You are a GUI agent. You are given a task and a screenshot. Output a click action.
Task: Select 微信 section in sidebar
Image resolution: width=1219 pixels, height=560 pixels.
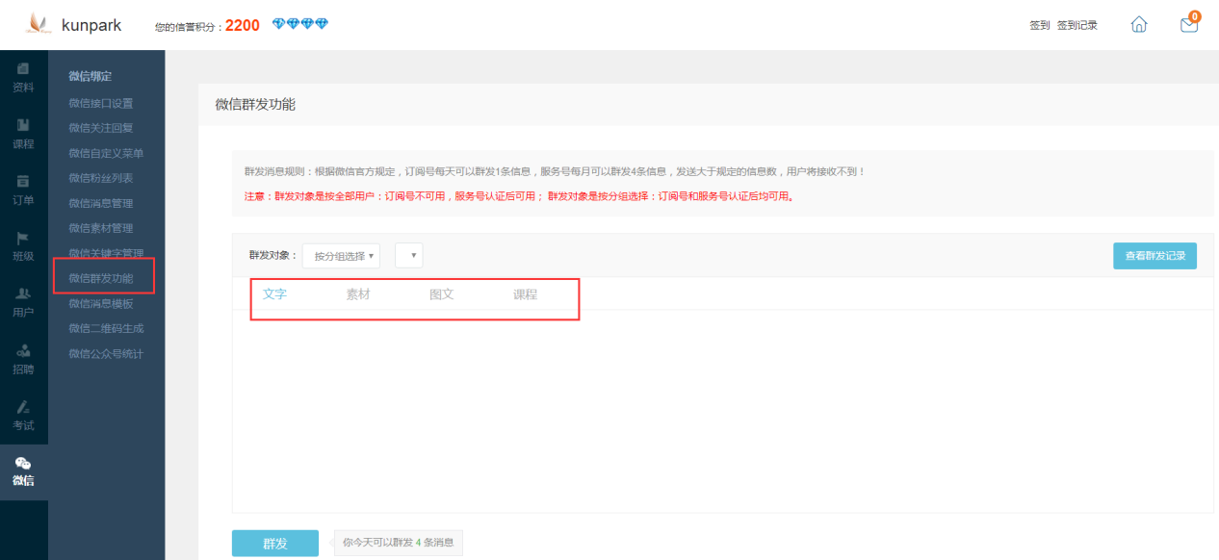[23, 472]
